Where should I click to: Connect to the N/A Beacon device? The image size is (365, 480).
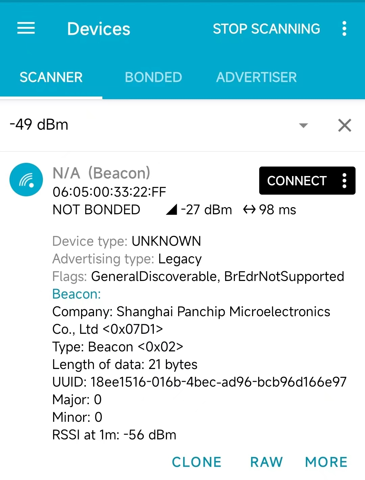click(297, 181)
